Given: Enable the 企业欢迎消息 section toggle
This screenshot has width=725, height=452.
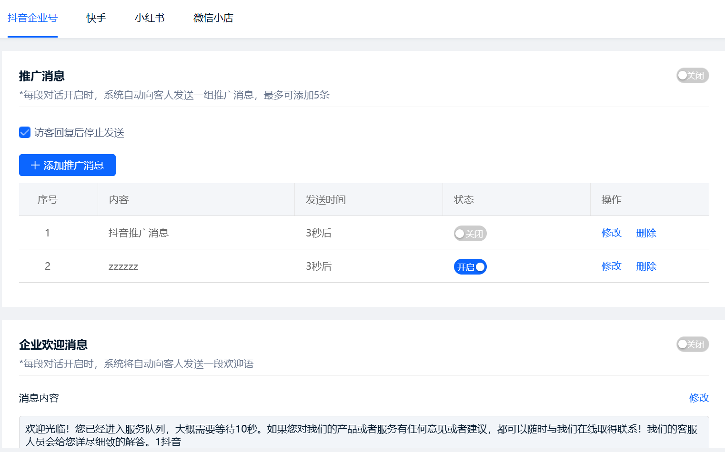Looking at the screenshot, I should point(692,344).
